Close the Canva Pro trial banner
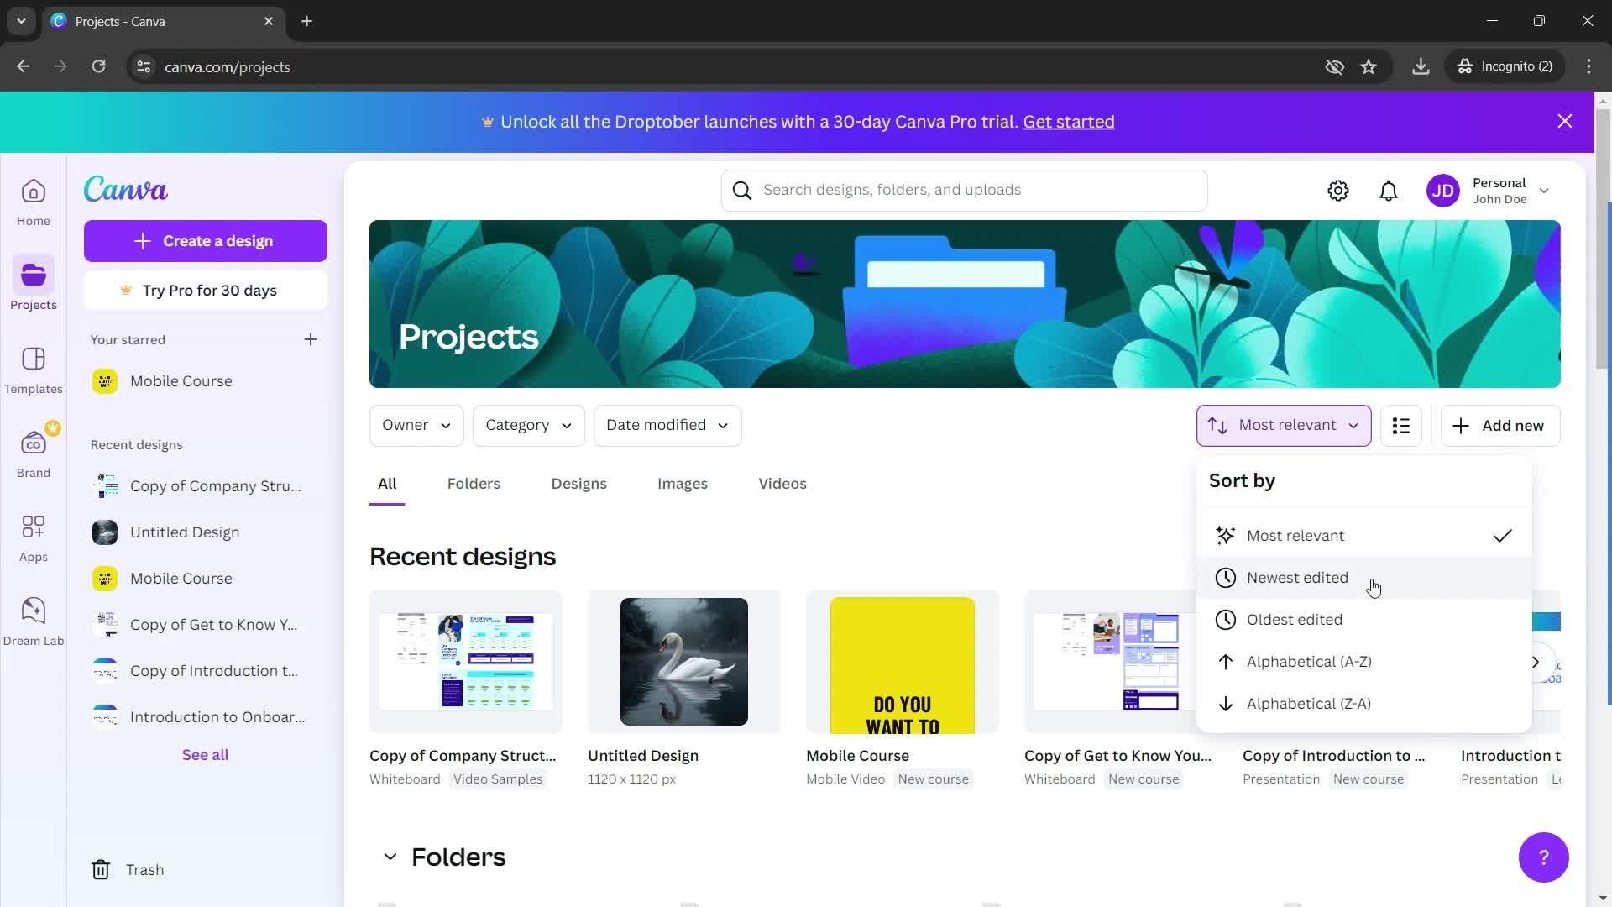1612x907 pixels. tap(1565, 122)
